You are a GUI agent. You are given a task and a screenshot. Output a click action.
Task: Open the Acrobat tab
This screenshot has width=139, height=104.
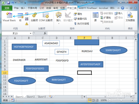coord(103,8)
